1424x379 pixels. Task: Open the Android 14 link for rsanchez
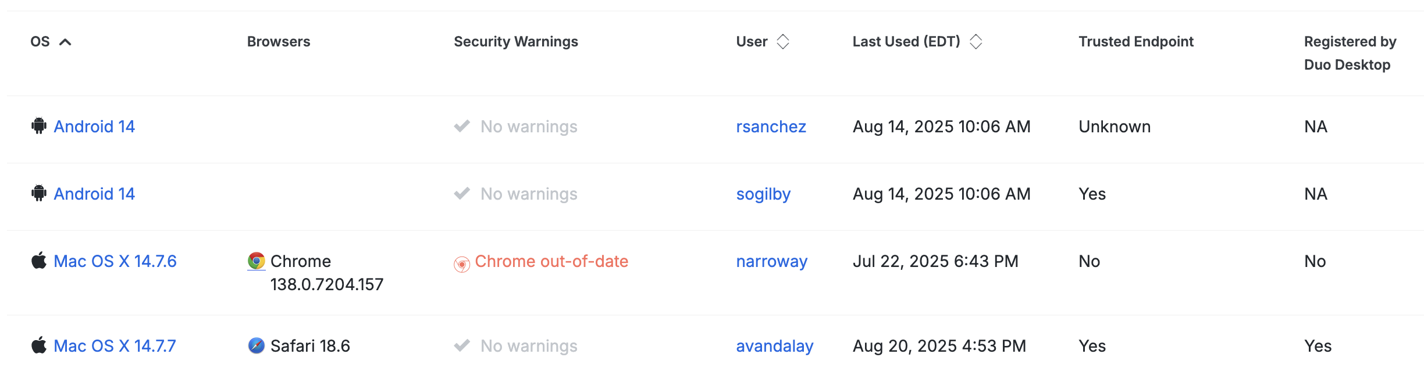click(x=94, y=127)
